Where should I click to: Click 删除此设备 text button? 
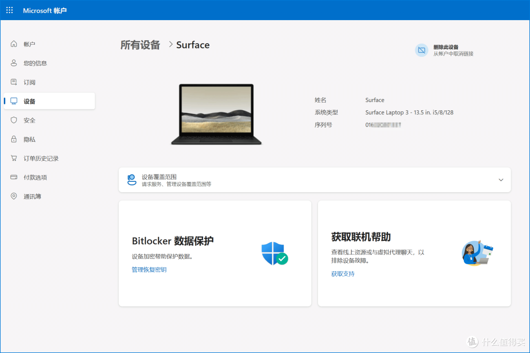pos(446,47)
